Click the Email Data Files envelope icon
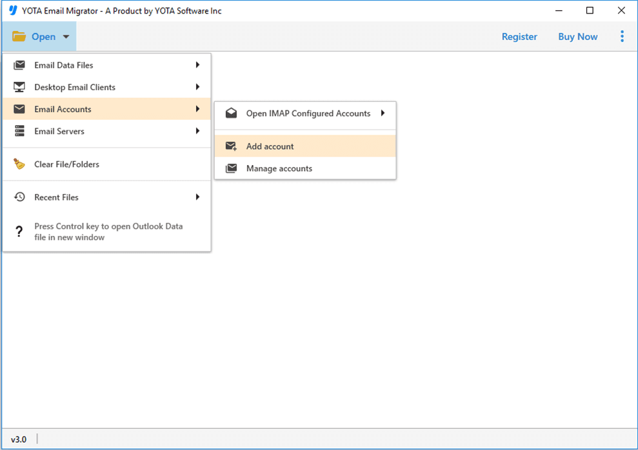The height and width of the screenshot is (450, 638). 19,64
